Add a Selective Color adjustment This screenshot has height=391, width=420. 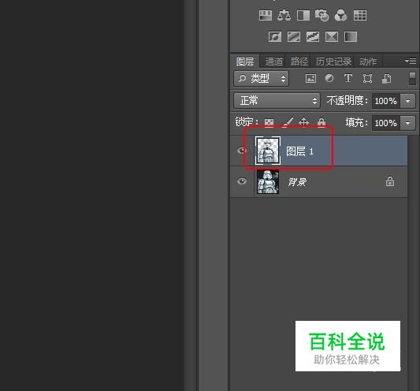pyautogui.click(x=332, y=36)
